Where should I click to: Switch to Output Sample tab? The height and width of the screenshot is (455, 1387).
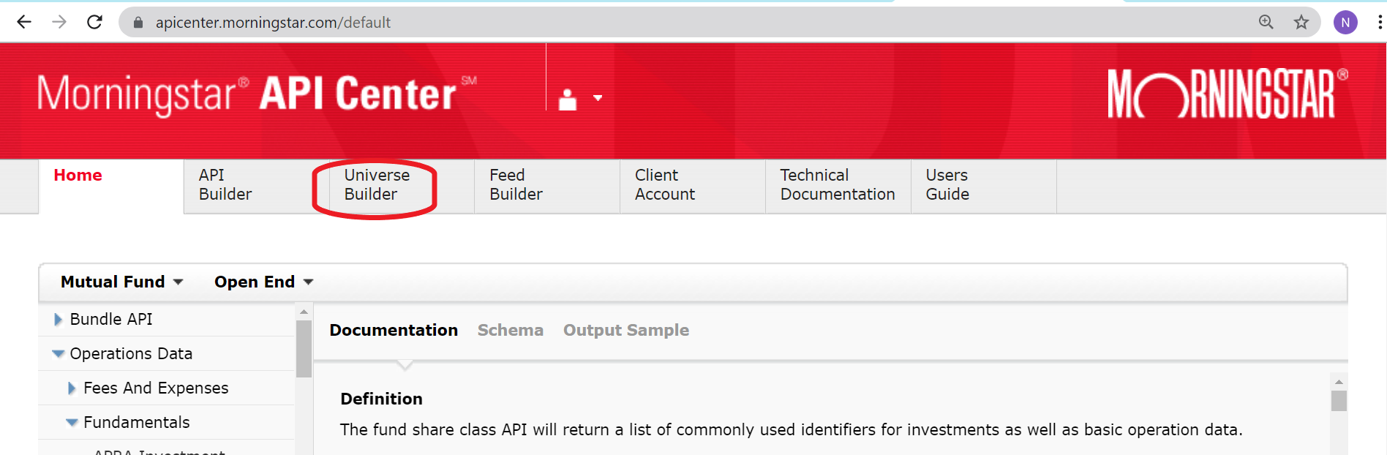[626, 330]
